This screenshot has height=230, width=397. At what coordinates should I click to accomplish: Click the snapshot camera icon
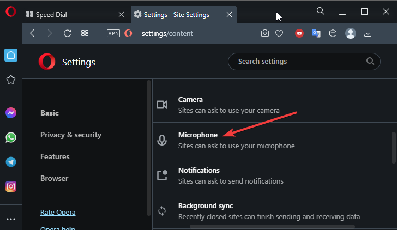tap(265, 33)
